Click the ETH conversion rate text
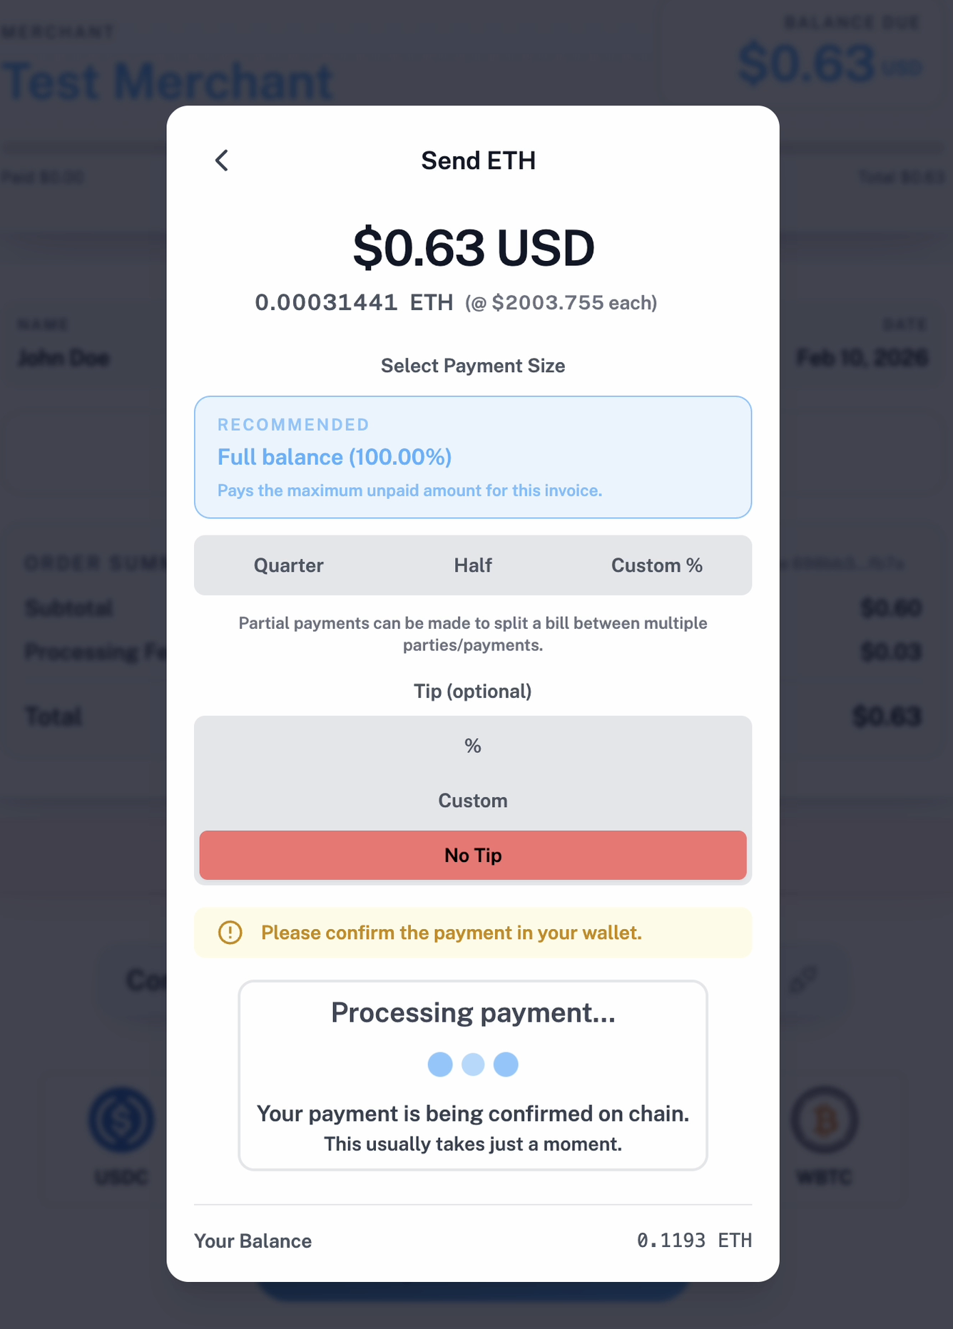This screenshot has height=1329, width=953. pyautogui.click(x=457, y=302)
